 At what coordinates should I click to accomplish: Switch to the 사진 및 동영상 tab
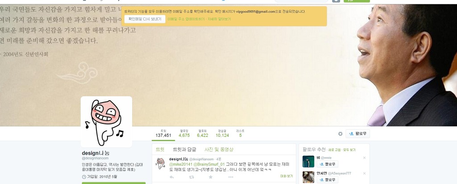click(219, 149)
